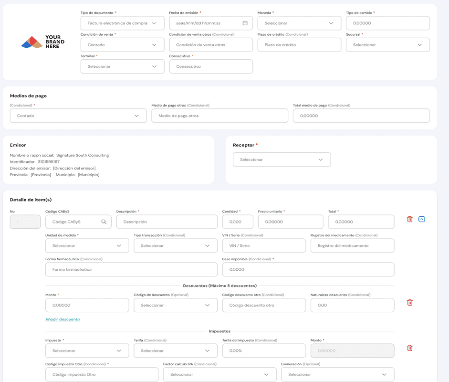Click the Your Brand Here logo
449x382 pixels.
(x=43, y=42)
